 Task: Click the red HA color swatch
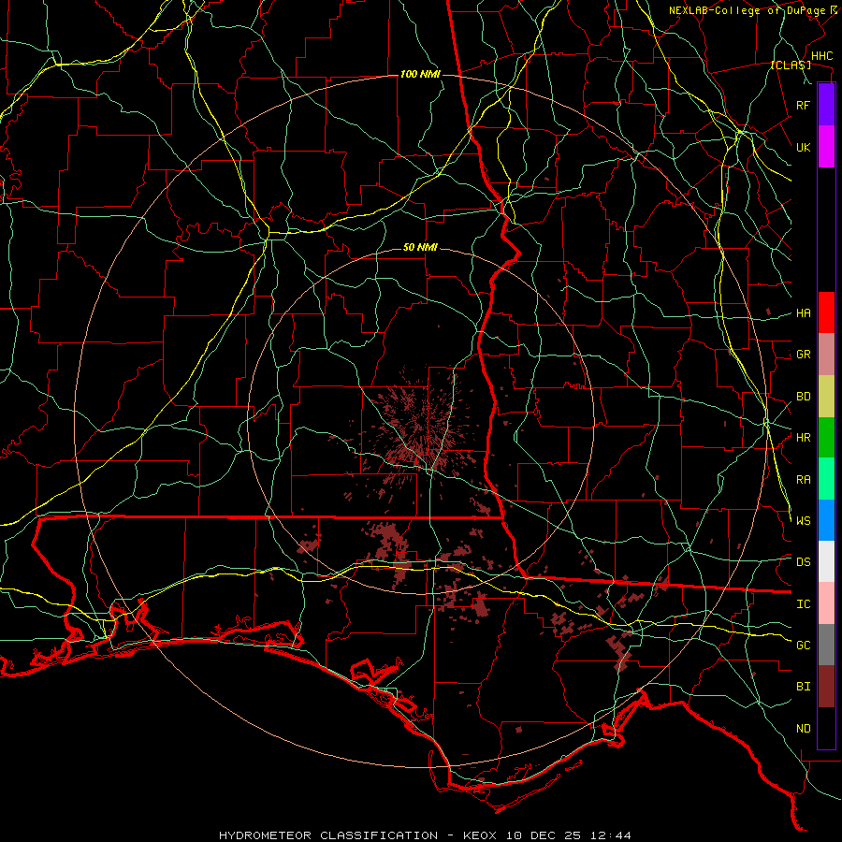826,312
